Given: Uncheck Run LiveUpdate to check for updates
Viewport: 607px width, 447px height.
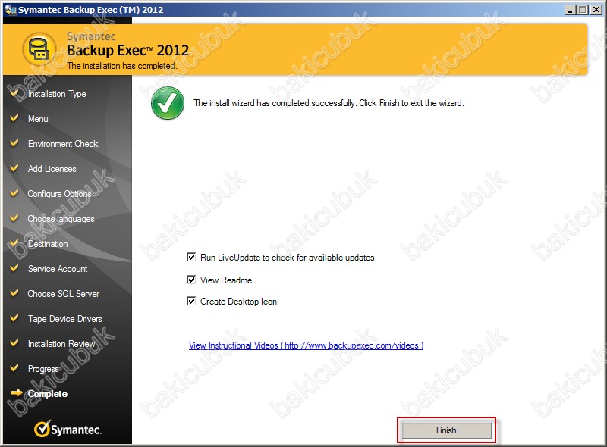Looking at the screenshot, I should coord(191,257).
